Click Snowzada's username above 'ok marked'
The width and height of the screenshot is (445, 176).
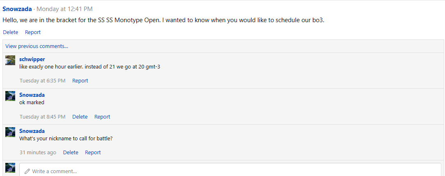(32, 95)
